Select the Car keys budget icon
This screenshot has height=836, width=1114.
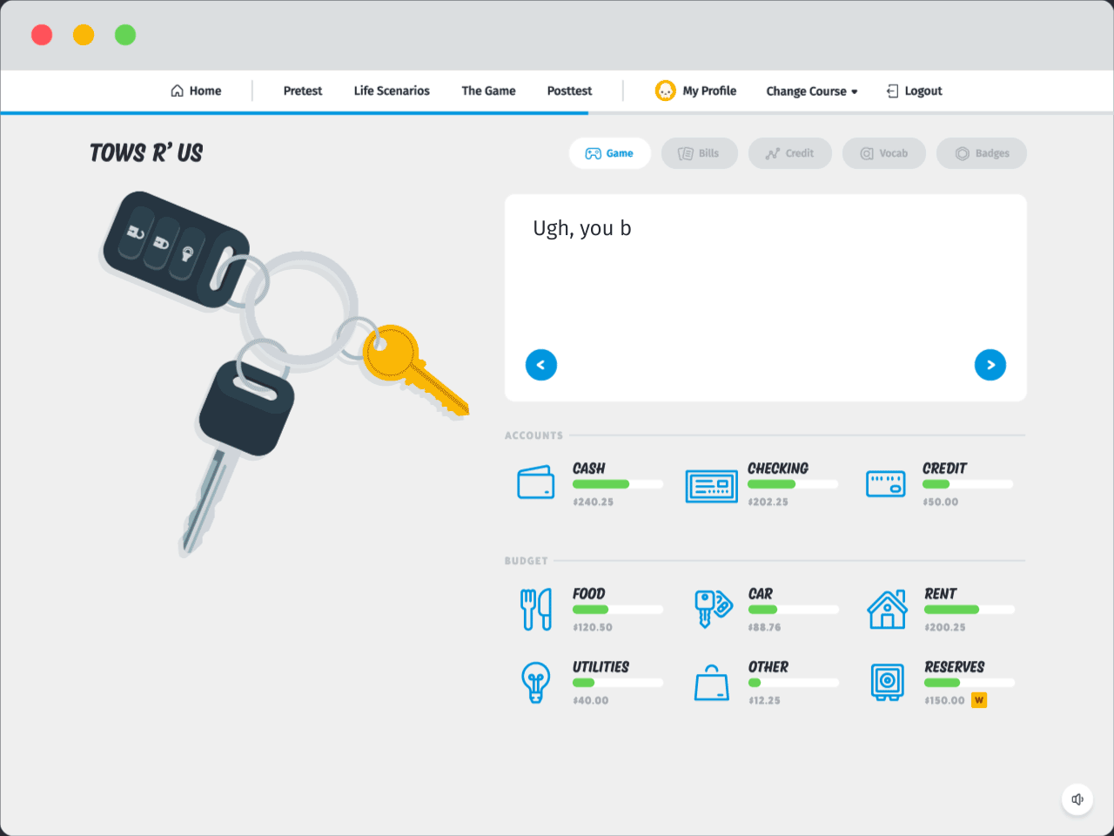(712, 609)
